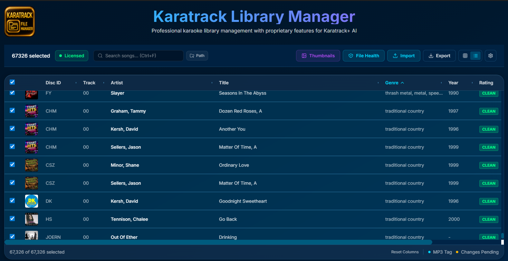Sort by the Disc ID column
Viewport: 508px width, 261px height.
point(53,83)
